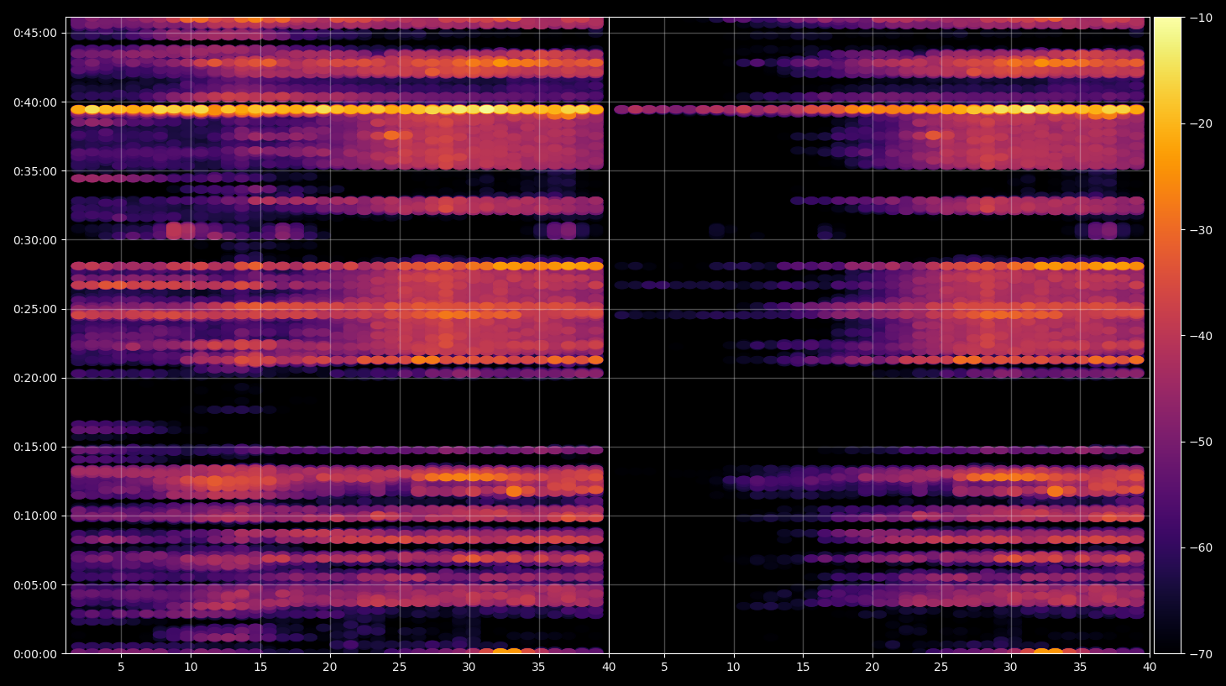Viewport: 1226px width, 686px height.
Task: Select the −40 colorbar tick label
Action: [1200, 336]
